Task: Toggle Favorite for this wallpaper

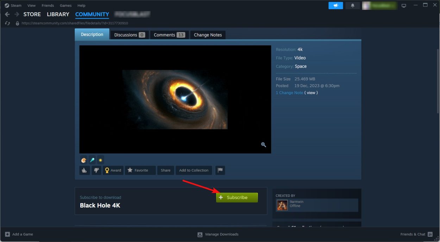Action: pyautogui.click(x=138, y=170)
